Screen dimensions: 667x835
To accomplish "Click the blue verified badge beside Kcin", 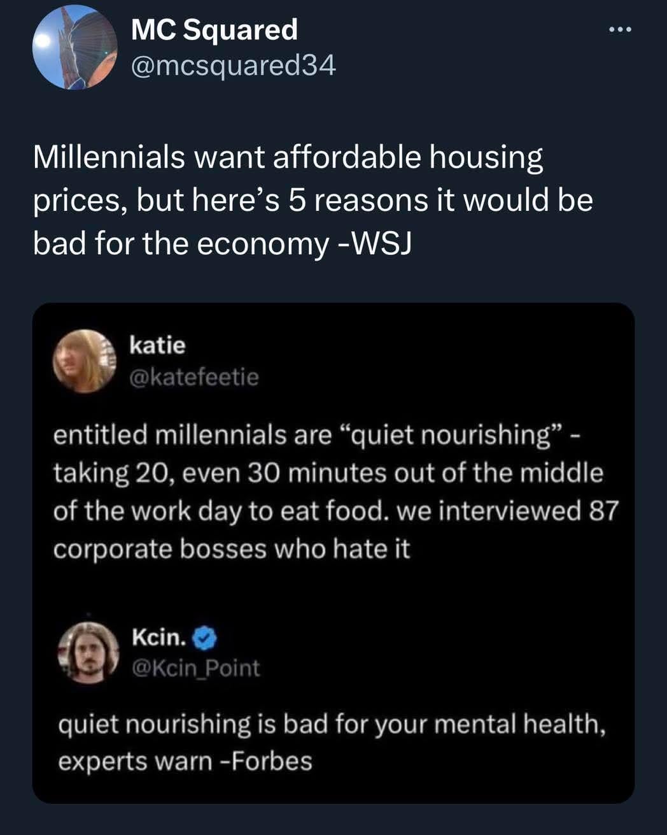I will pos(206,637).
